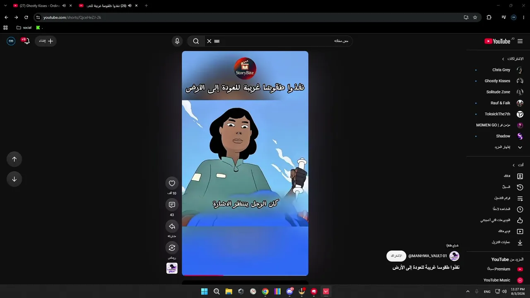The image size is (530, 298).
Task: Open the Create (إنشاء) button
Action: 46,41
